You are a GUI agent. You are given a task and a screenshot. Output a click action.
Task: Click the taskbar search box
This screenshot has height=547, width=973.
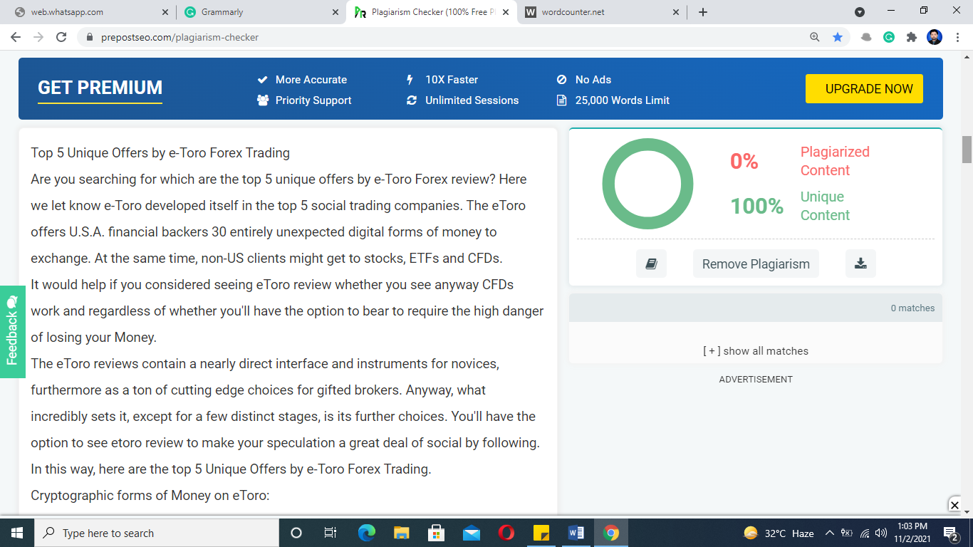click(157, 533)
